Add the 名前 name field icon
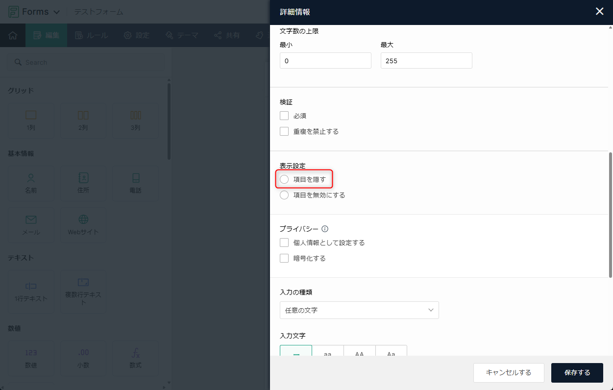 pos(31,178)
